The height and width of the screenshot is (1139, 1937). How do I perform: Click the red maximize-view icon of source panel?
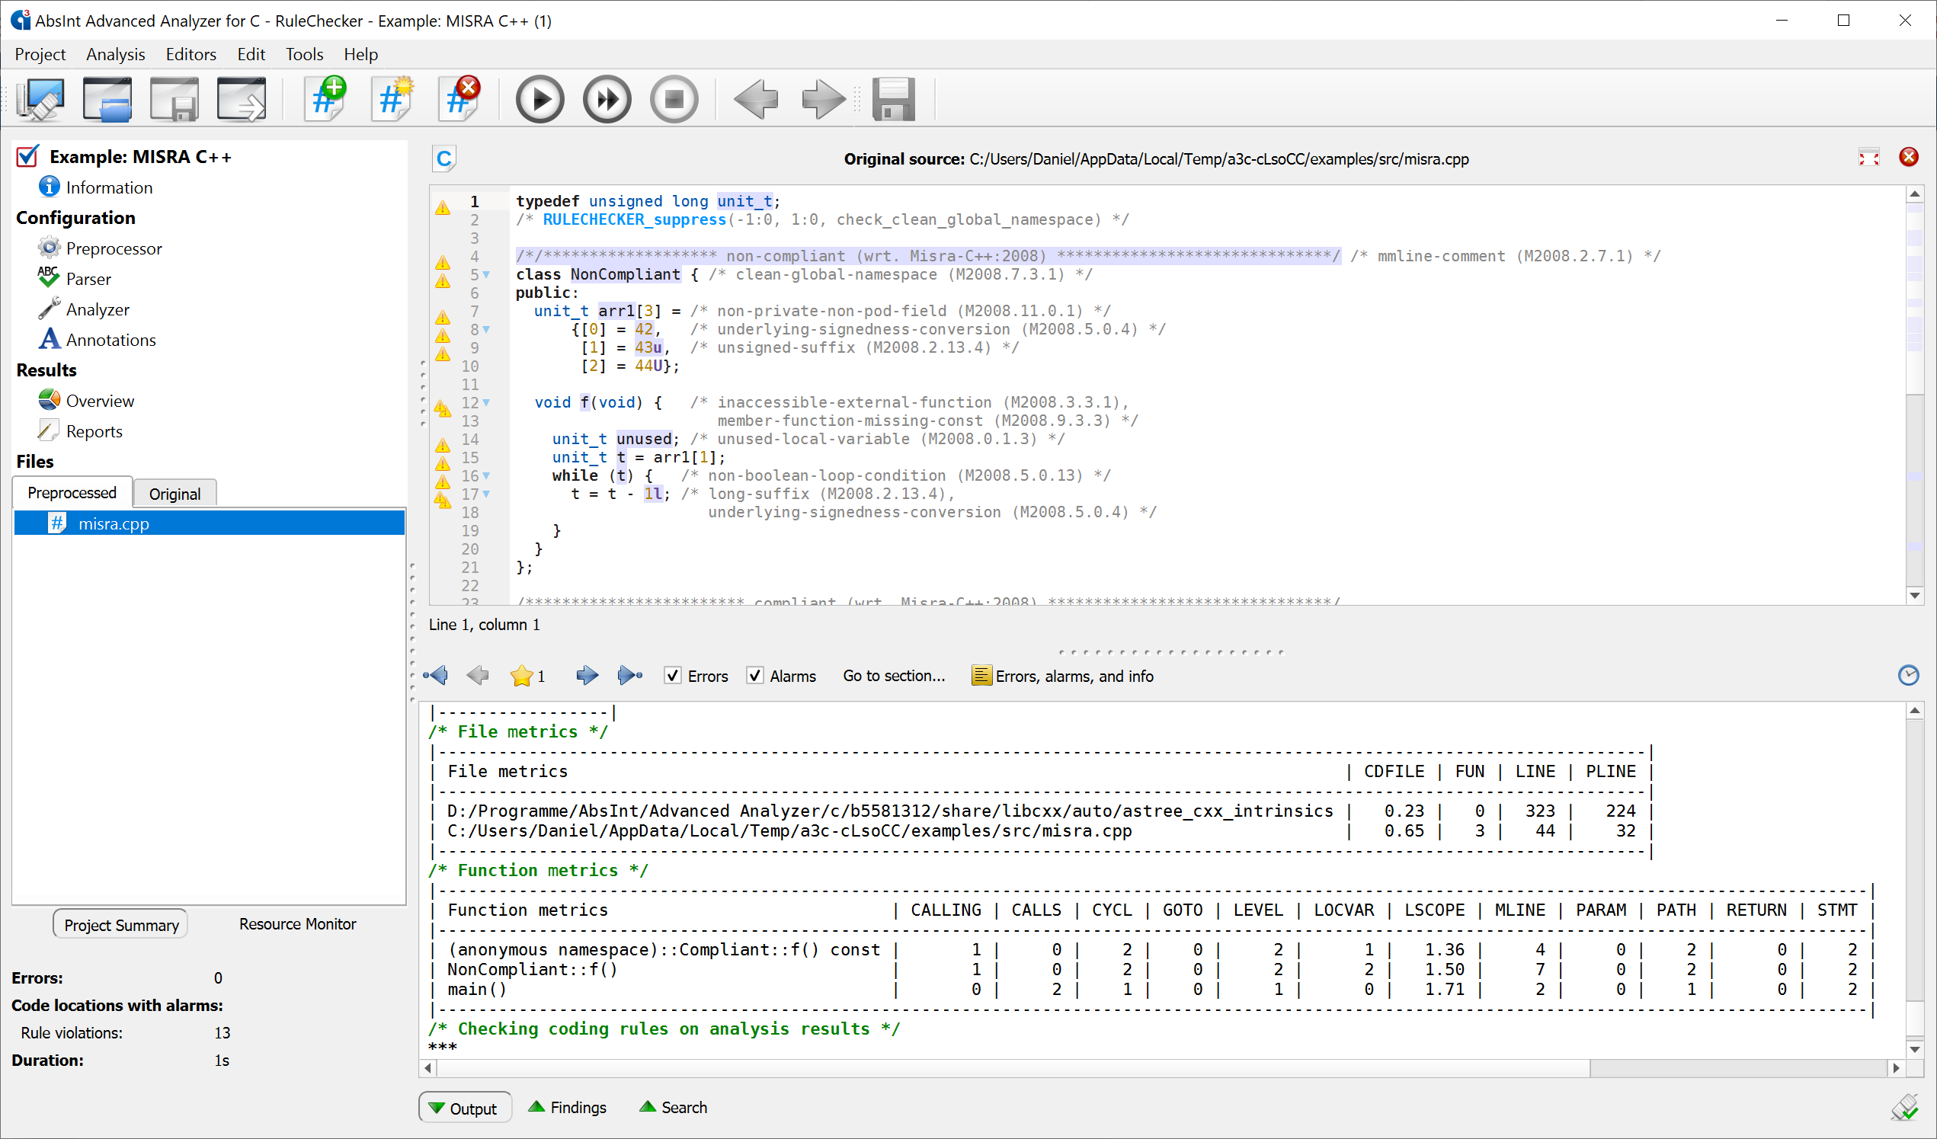click(1868, 158)
